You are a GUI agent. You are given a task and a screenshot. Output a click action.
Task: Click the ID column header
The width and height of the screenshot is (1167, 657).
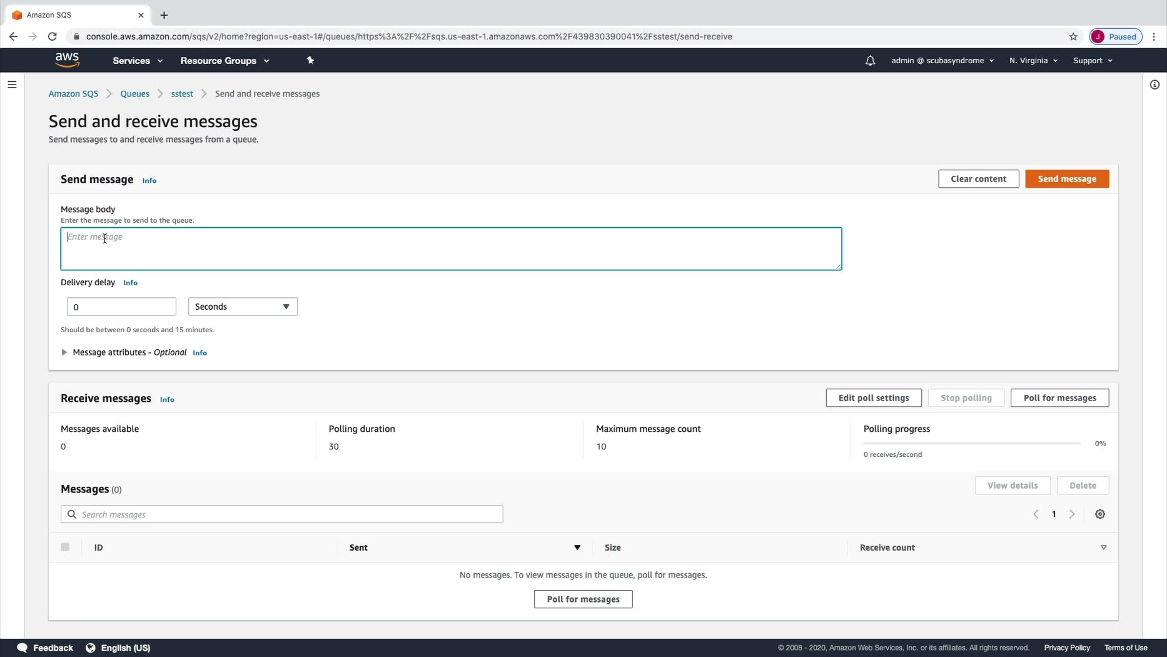point(98,547)
